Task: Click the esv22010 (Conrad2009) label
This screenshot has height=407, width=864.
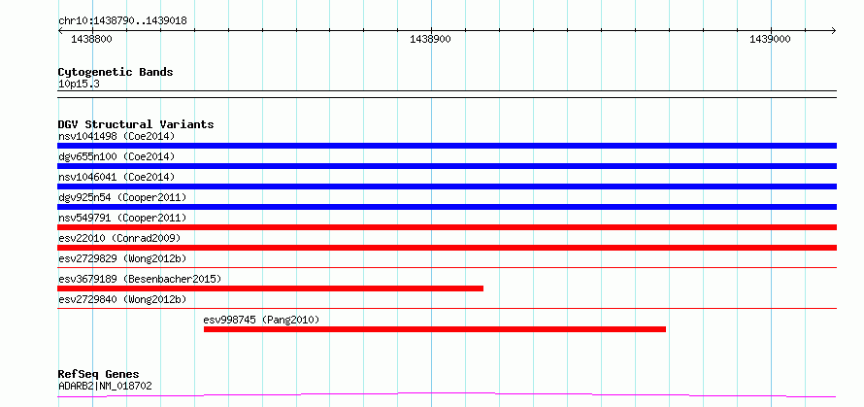Action: 119,238
